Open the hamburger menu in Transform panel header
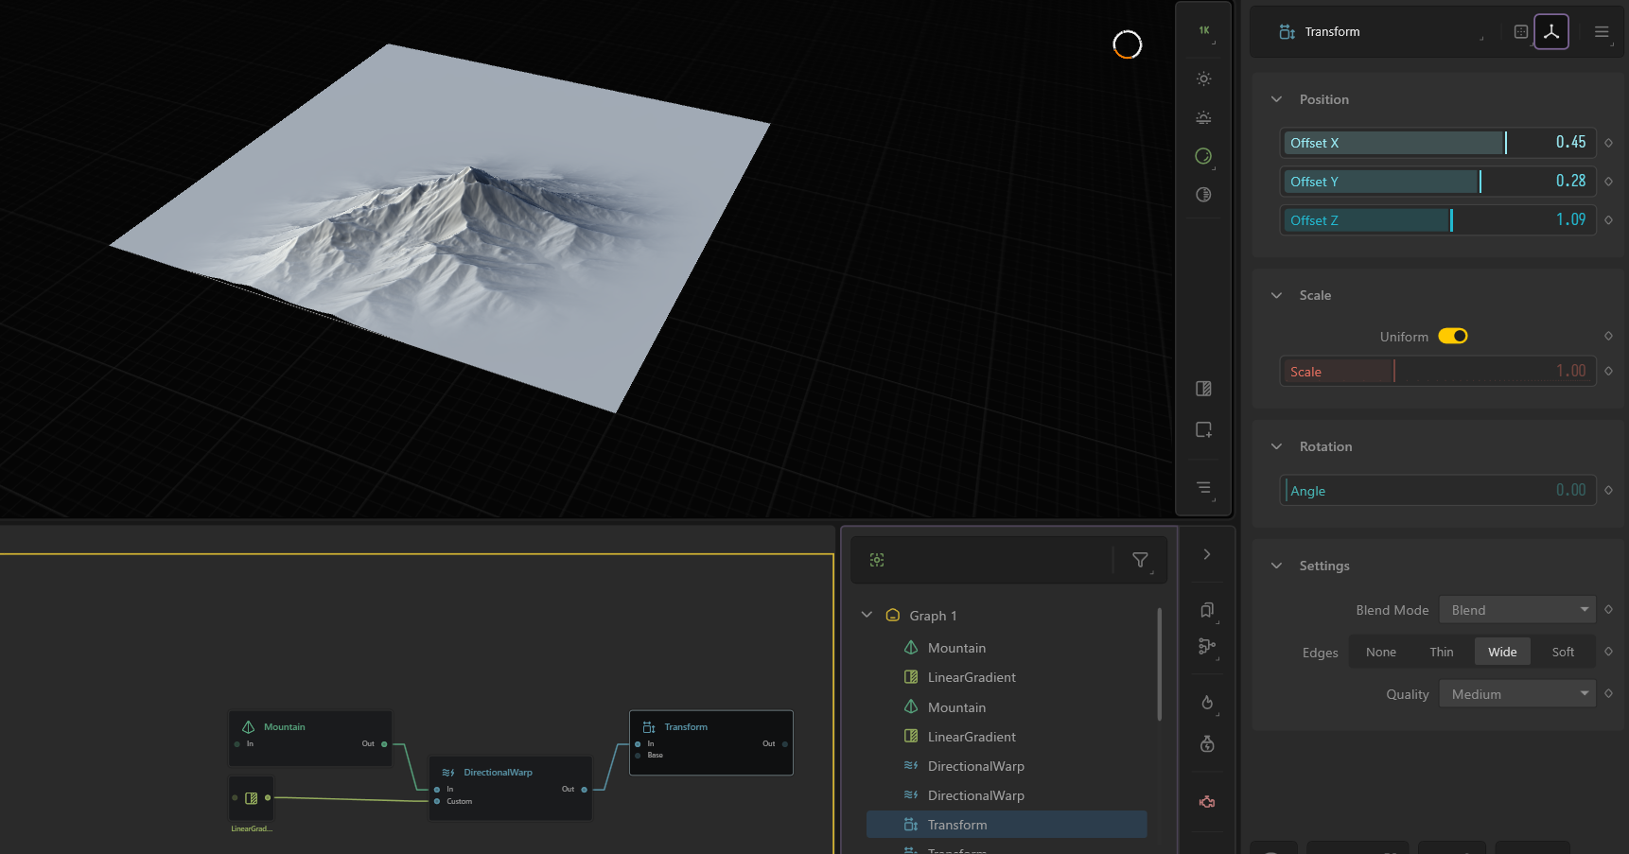Image resolution: width=1629 pixels, height=854 pixels. 1602,31
